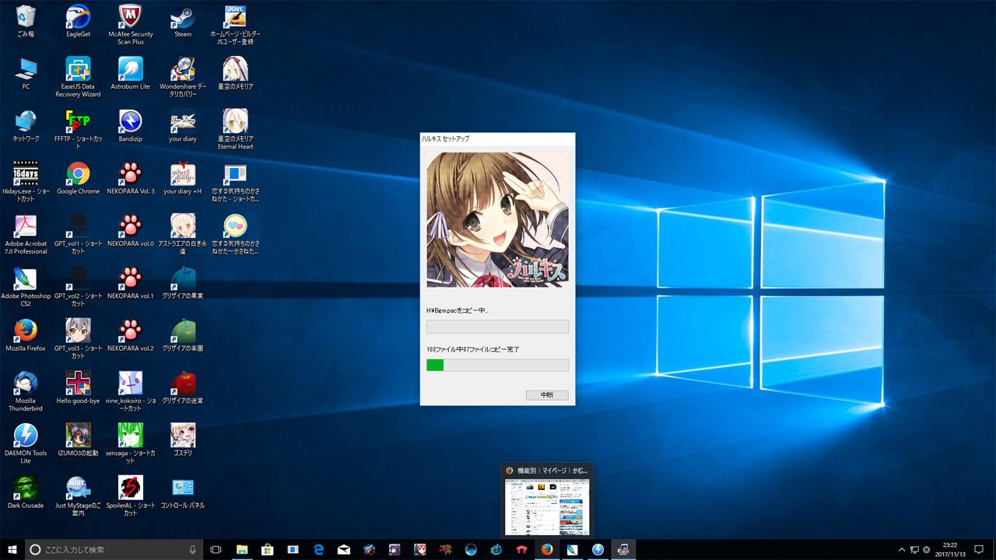Screen dimensions: 996x560
Task: Select the Google Chrome desktop icon
Action: (x=78, y=178)
